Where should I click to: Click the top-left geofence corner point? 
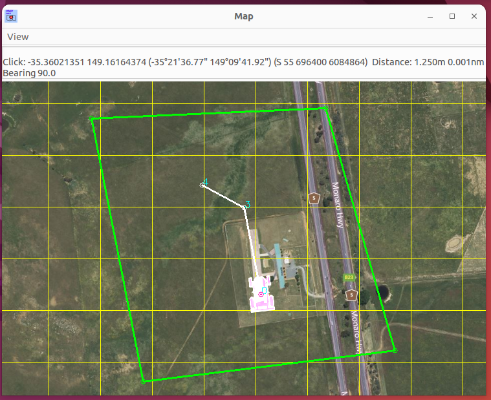91,118
